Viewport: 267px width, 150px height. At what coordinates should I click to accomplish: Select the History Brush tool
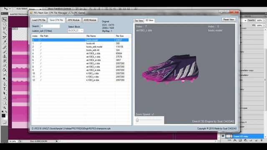coord(5,61)
